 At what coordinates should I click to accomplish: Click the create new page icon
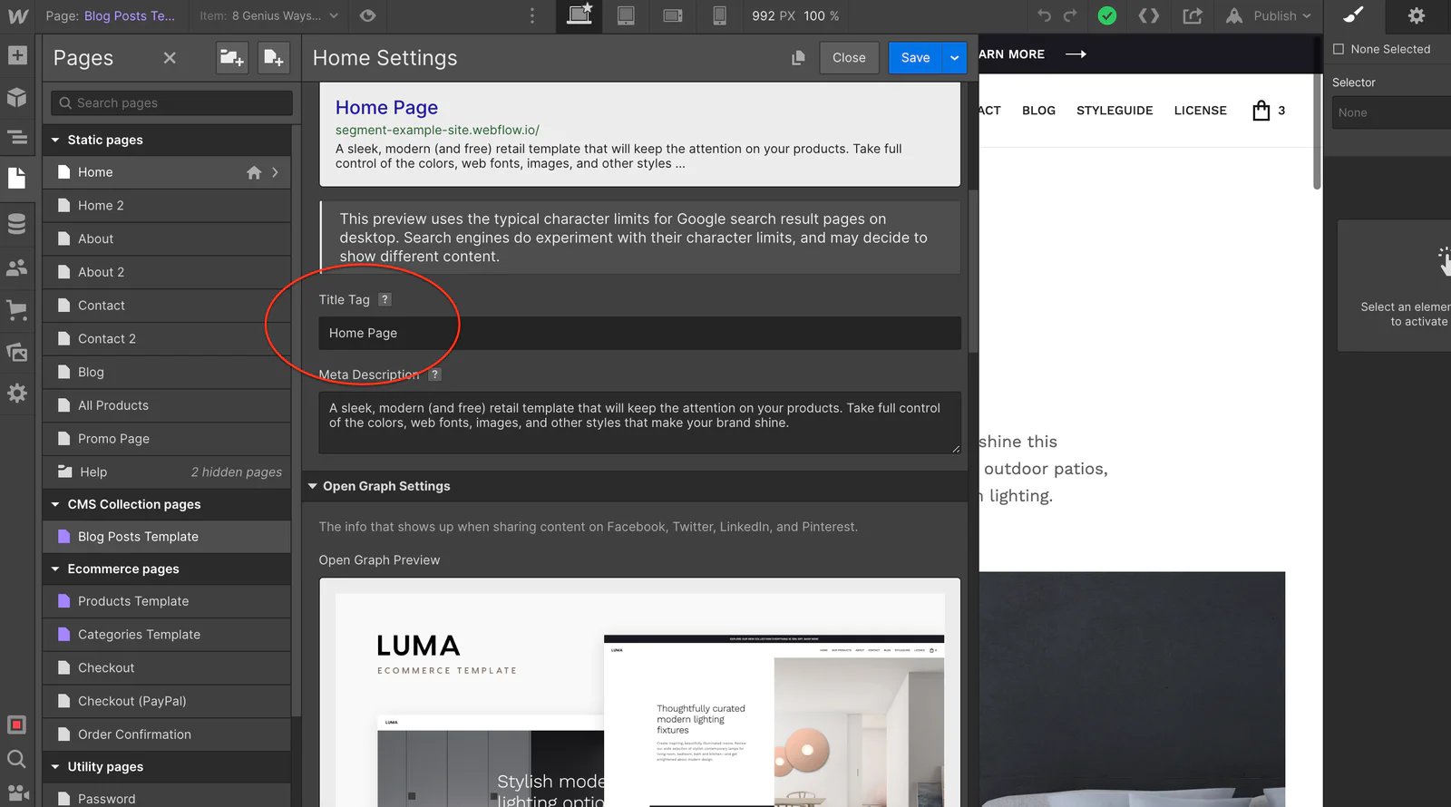coord(273,58)
